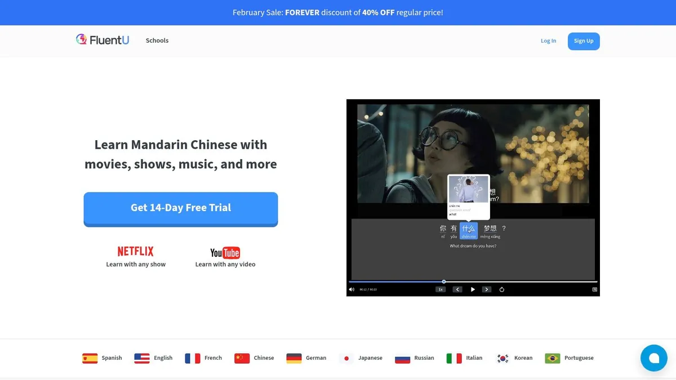Viewport: 676px width, 380px height.
Task: Open the Schools menu item
Action: (x=157, y=41)
